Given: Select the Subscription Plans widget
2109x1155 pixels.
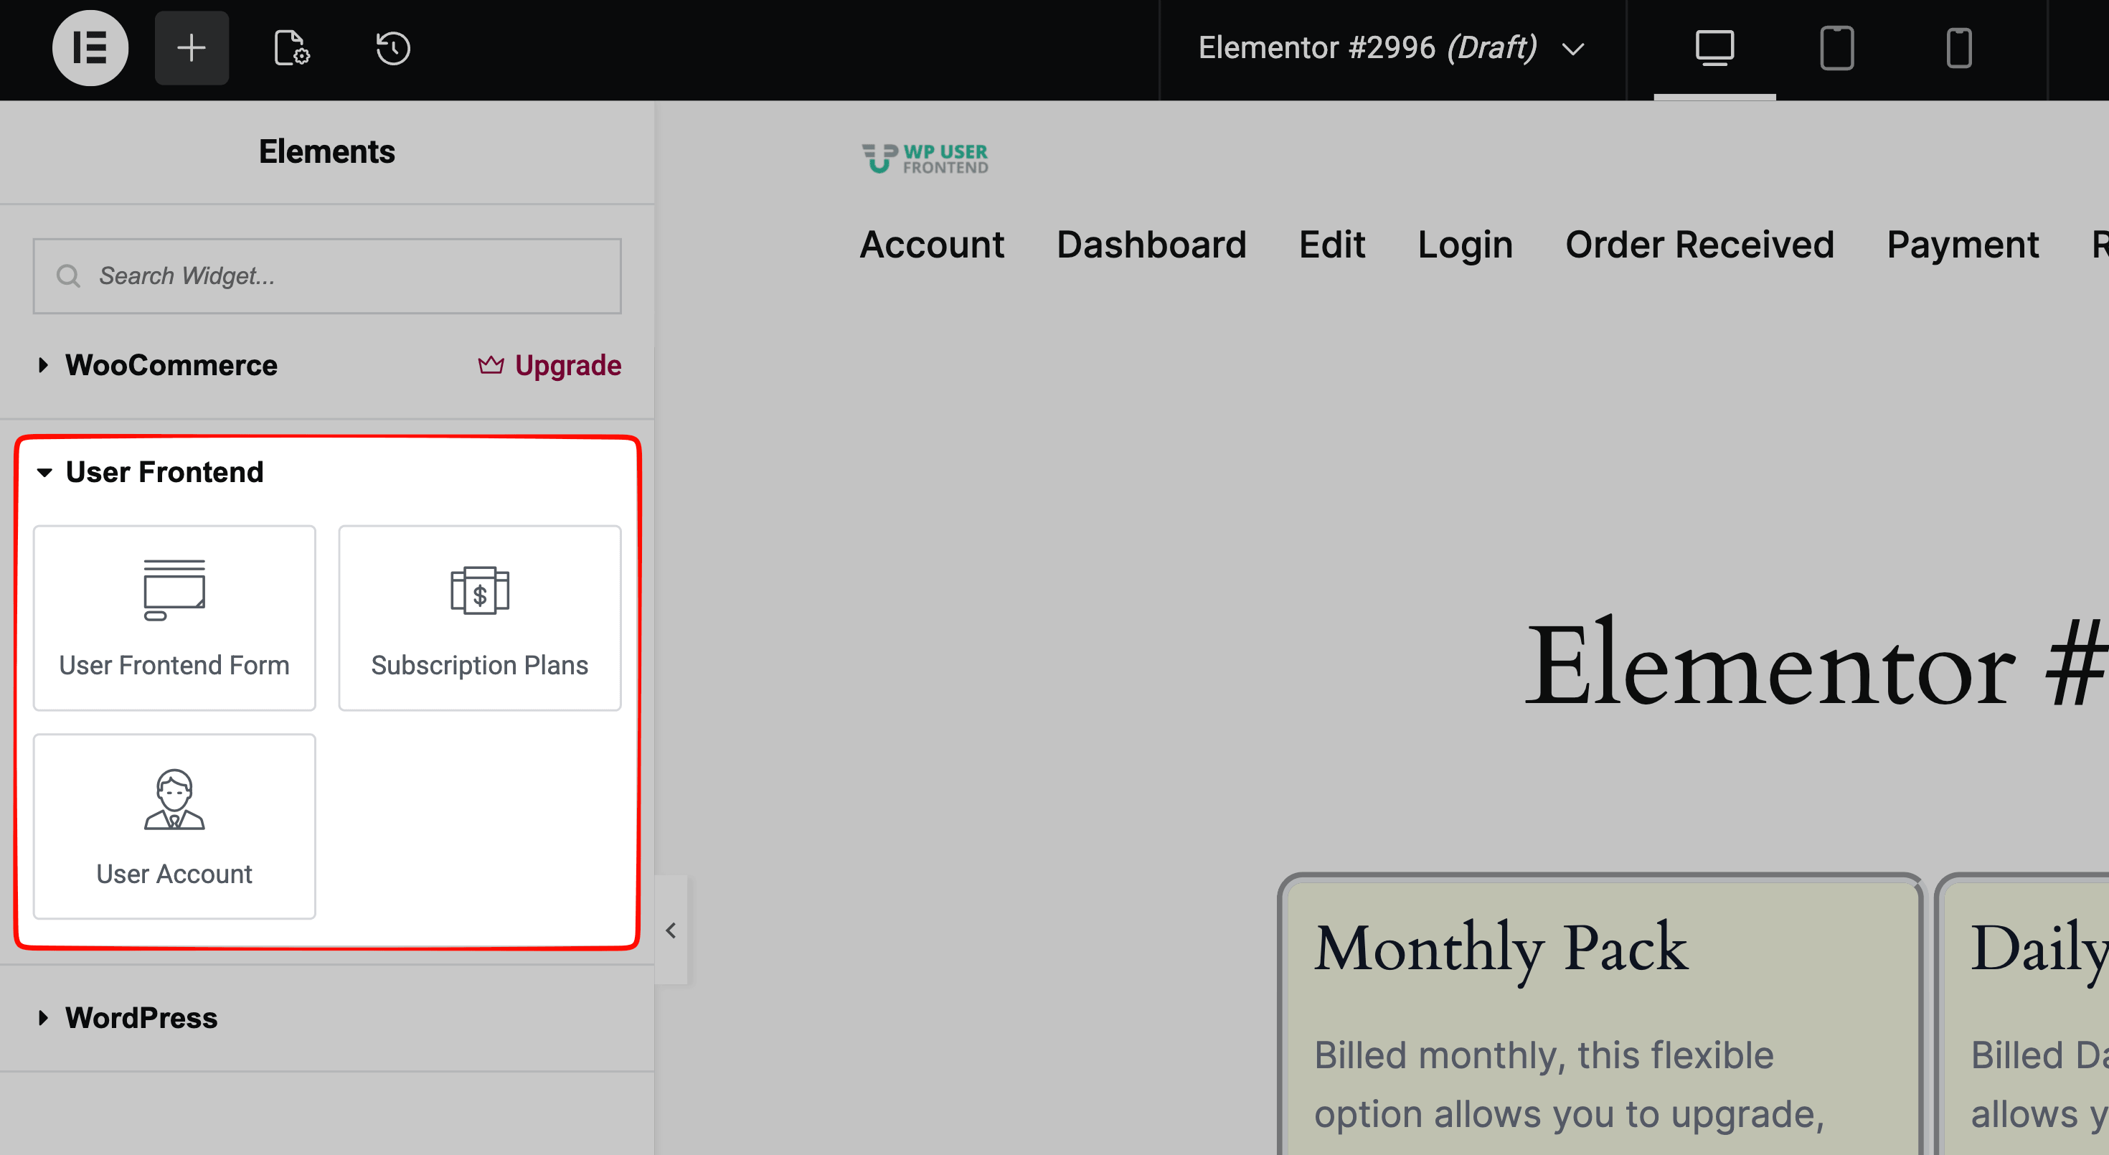Looking at the screenshot, I should (x=479, y=618).
